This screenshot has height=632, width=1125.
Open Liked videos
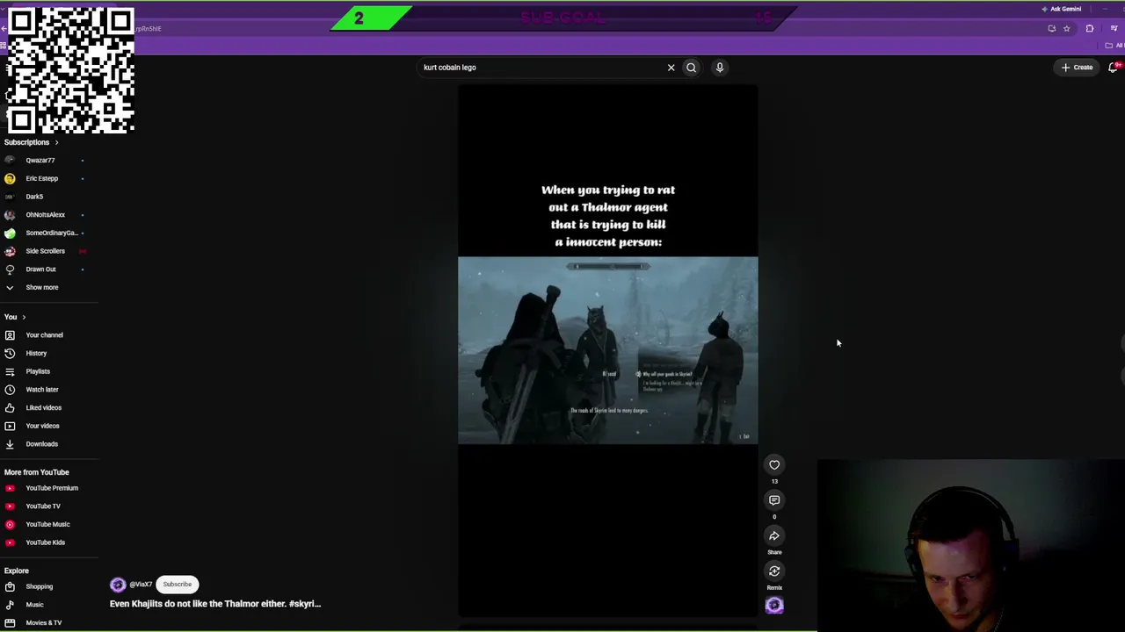coord(44,408)
